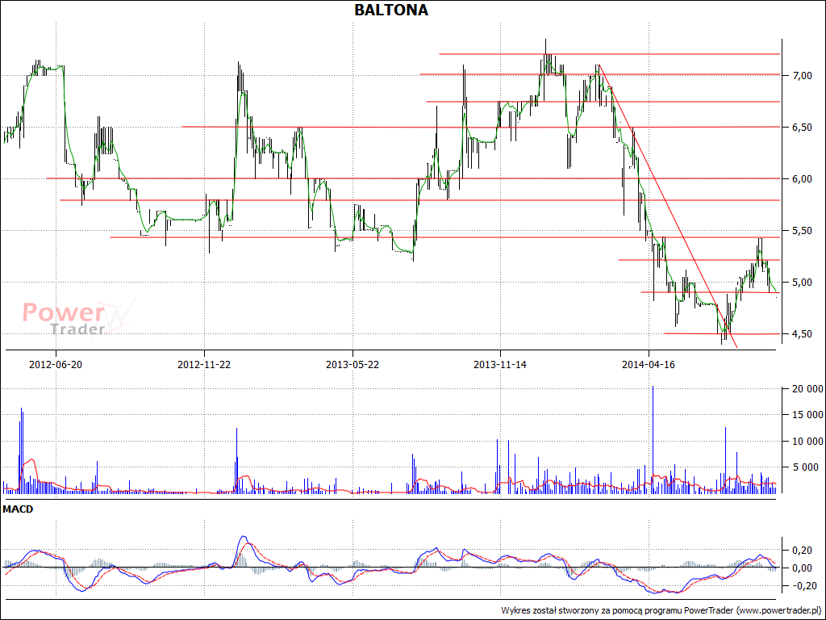The image size is (826, 620).
Task: Click the 4,50 price axis label
Action: click(803, 334)
